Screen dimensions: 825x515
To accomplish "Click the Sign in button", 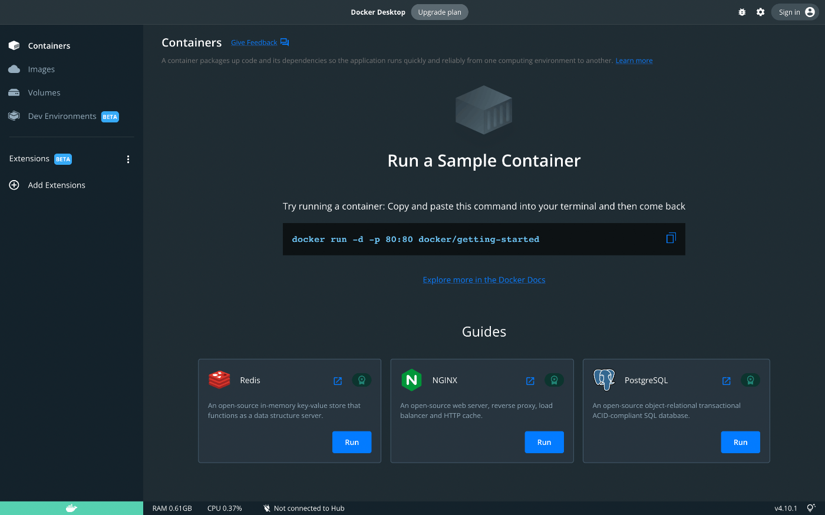I will [x=795, y=12].
